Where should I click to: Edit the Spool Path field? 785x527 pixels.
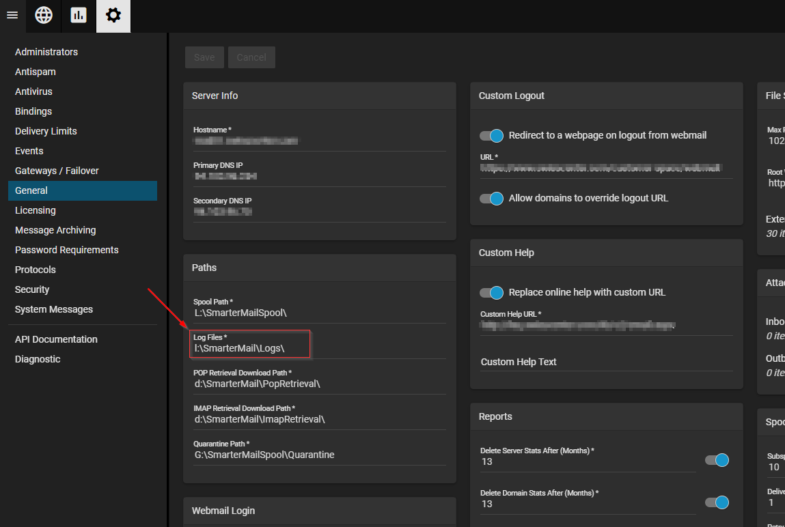point(318,313)
